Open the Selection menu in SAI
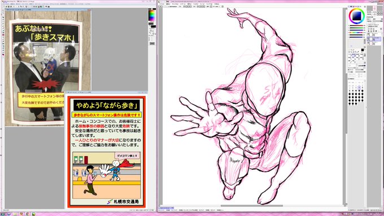The image size is (384, 216). click(189, 4)
